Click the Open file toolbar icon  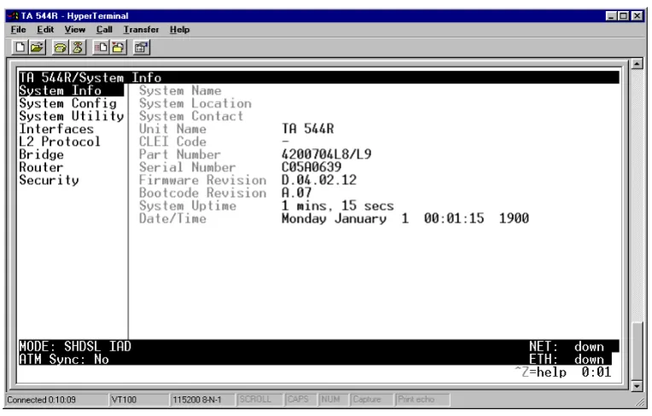point(37,48)
